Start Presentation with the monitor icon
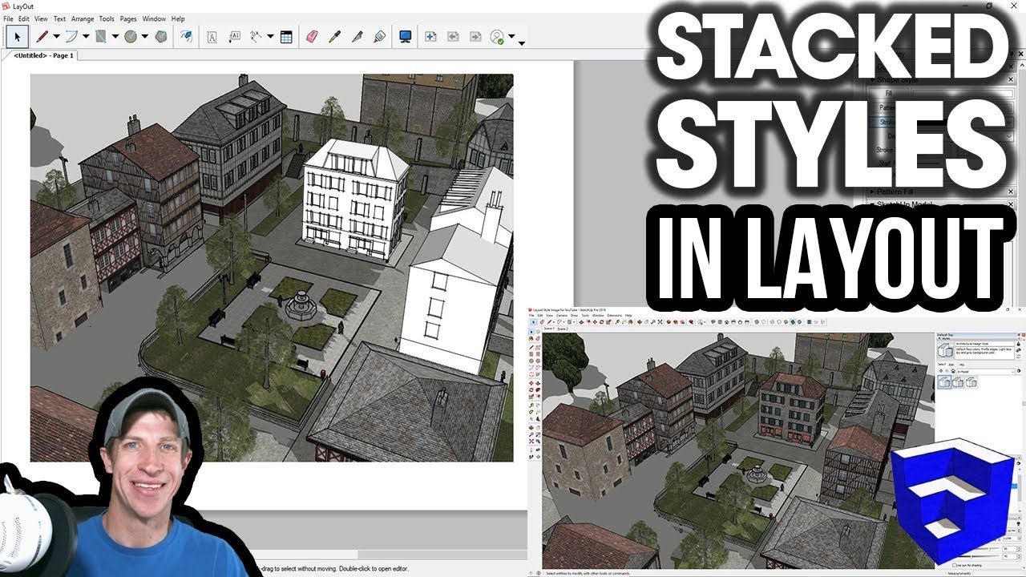The image size is (1026, 577). pyautogui.click(x=406, y=36)
